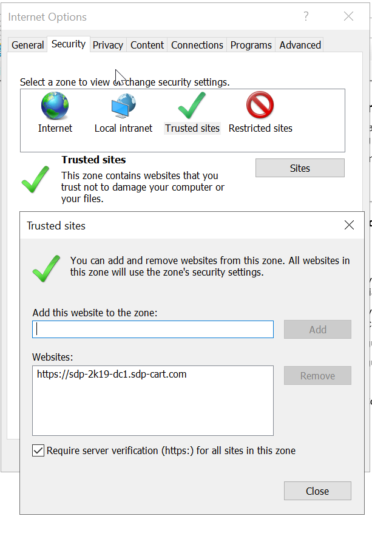Open the Programs tab
Image resolution: width=372 pixels, height=533 pixels.
[x=251, y=45]
